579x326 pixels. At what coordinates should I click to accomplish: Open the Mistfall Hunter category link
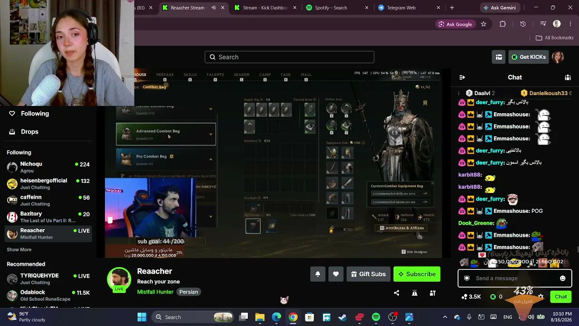155,292
